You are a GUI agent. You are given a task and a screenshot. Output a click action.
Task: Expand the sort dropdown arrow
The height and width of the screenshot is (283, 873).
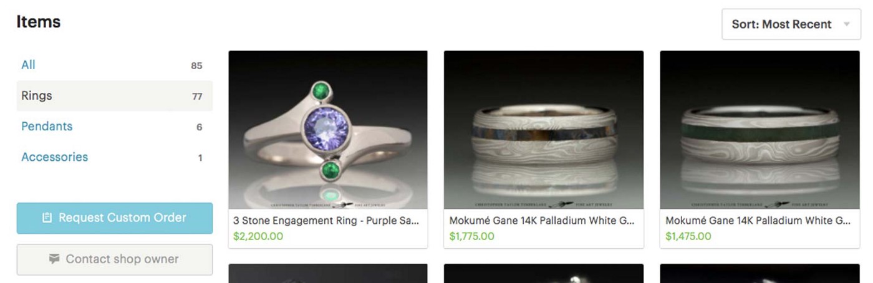coord(847,24)
